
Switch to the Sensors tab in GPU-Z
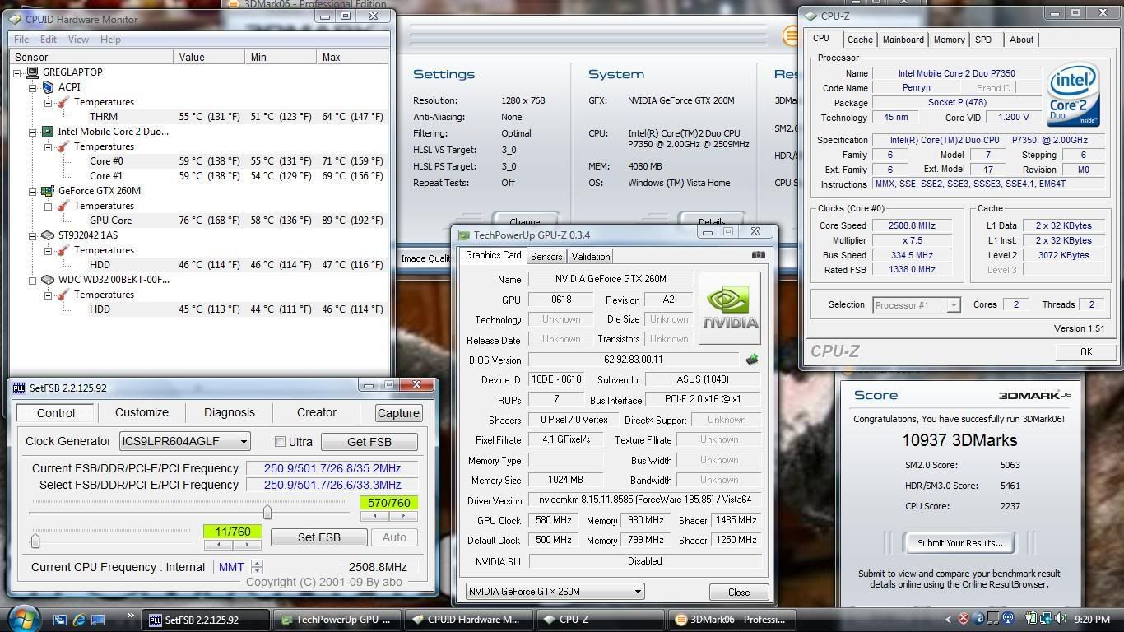[546, 257]
